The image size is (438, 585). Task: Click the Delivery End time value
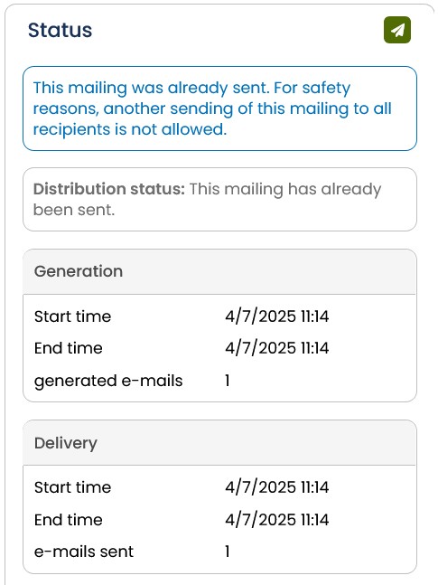click(276, 520)
